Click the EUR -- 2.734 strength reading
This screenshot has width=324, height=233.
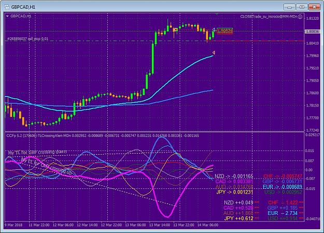pyautogui.click(x=283, y=213)
